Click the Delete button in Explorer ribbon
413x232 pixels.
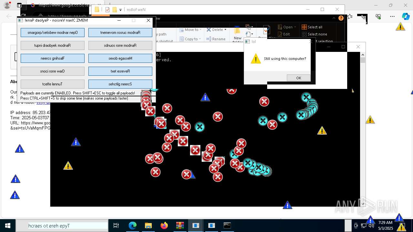215,30
